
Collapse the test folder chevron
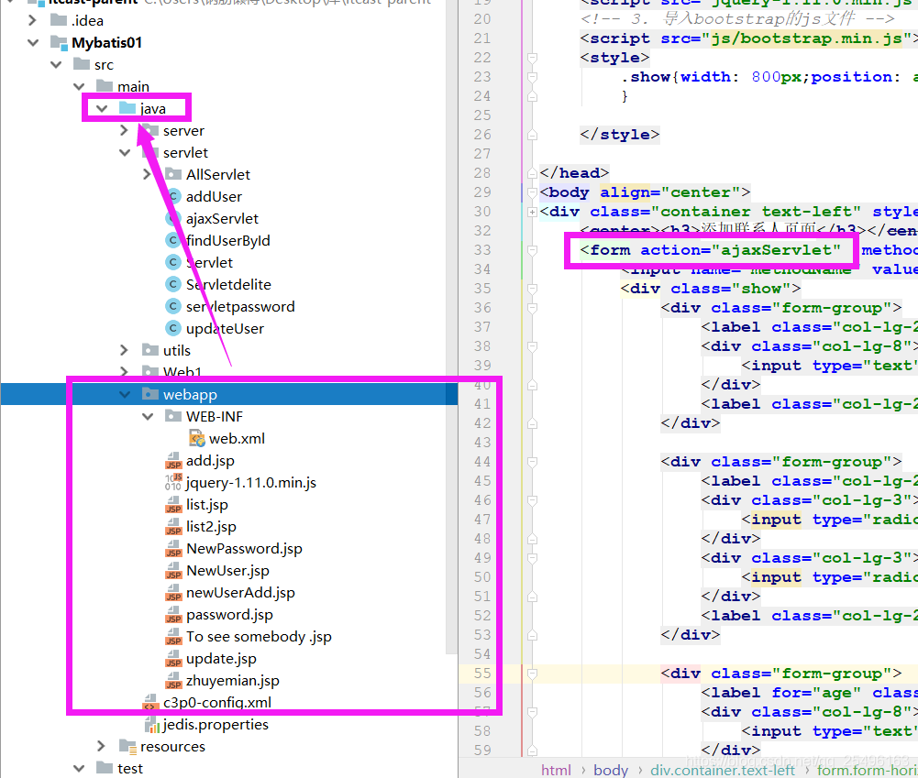pyautogui.click(x=79, y=768)
